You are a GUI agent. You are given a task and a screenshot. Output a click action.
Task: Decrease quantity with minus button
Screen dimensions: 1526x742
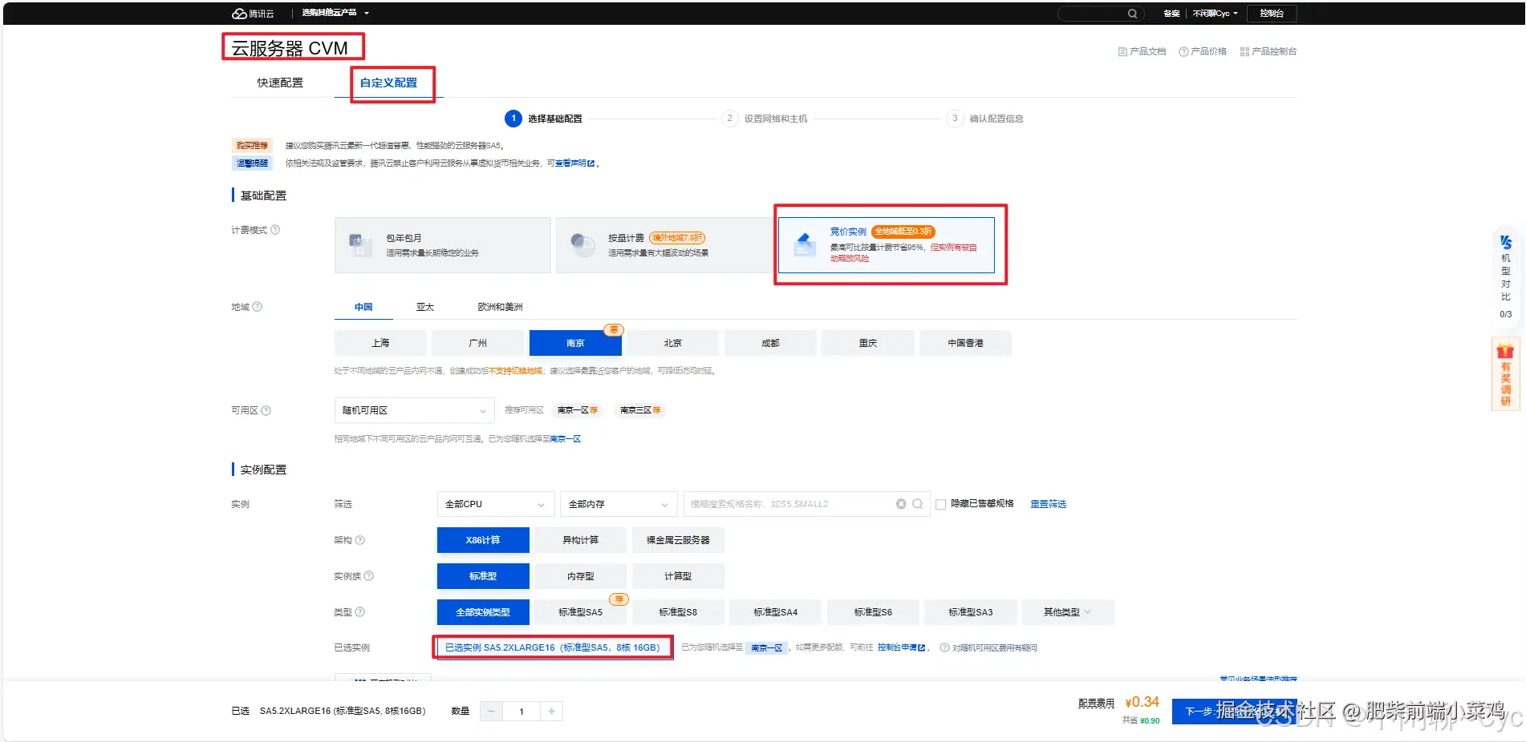coord(492,712)
